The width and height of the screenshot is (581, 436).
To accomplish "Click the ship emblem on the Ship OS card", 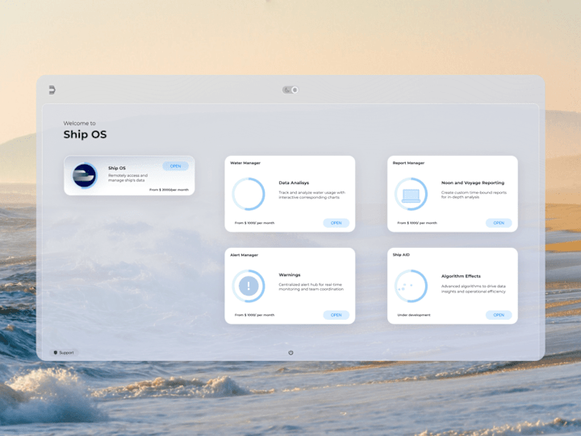I will click(x=85, y=175).
